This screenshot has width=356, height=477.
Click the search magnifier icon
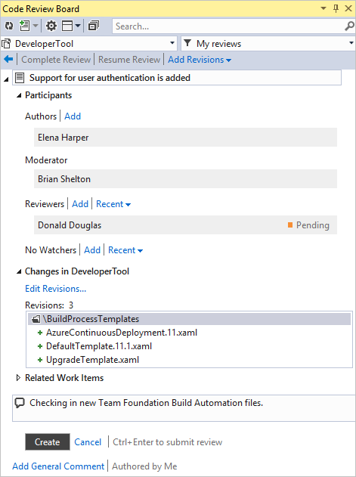click(349, 26)
